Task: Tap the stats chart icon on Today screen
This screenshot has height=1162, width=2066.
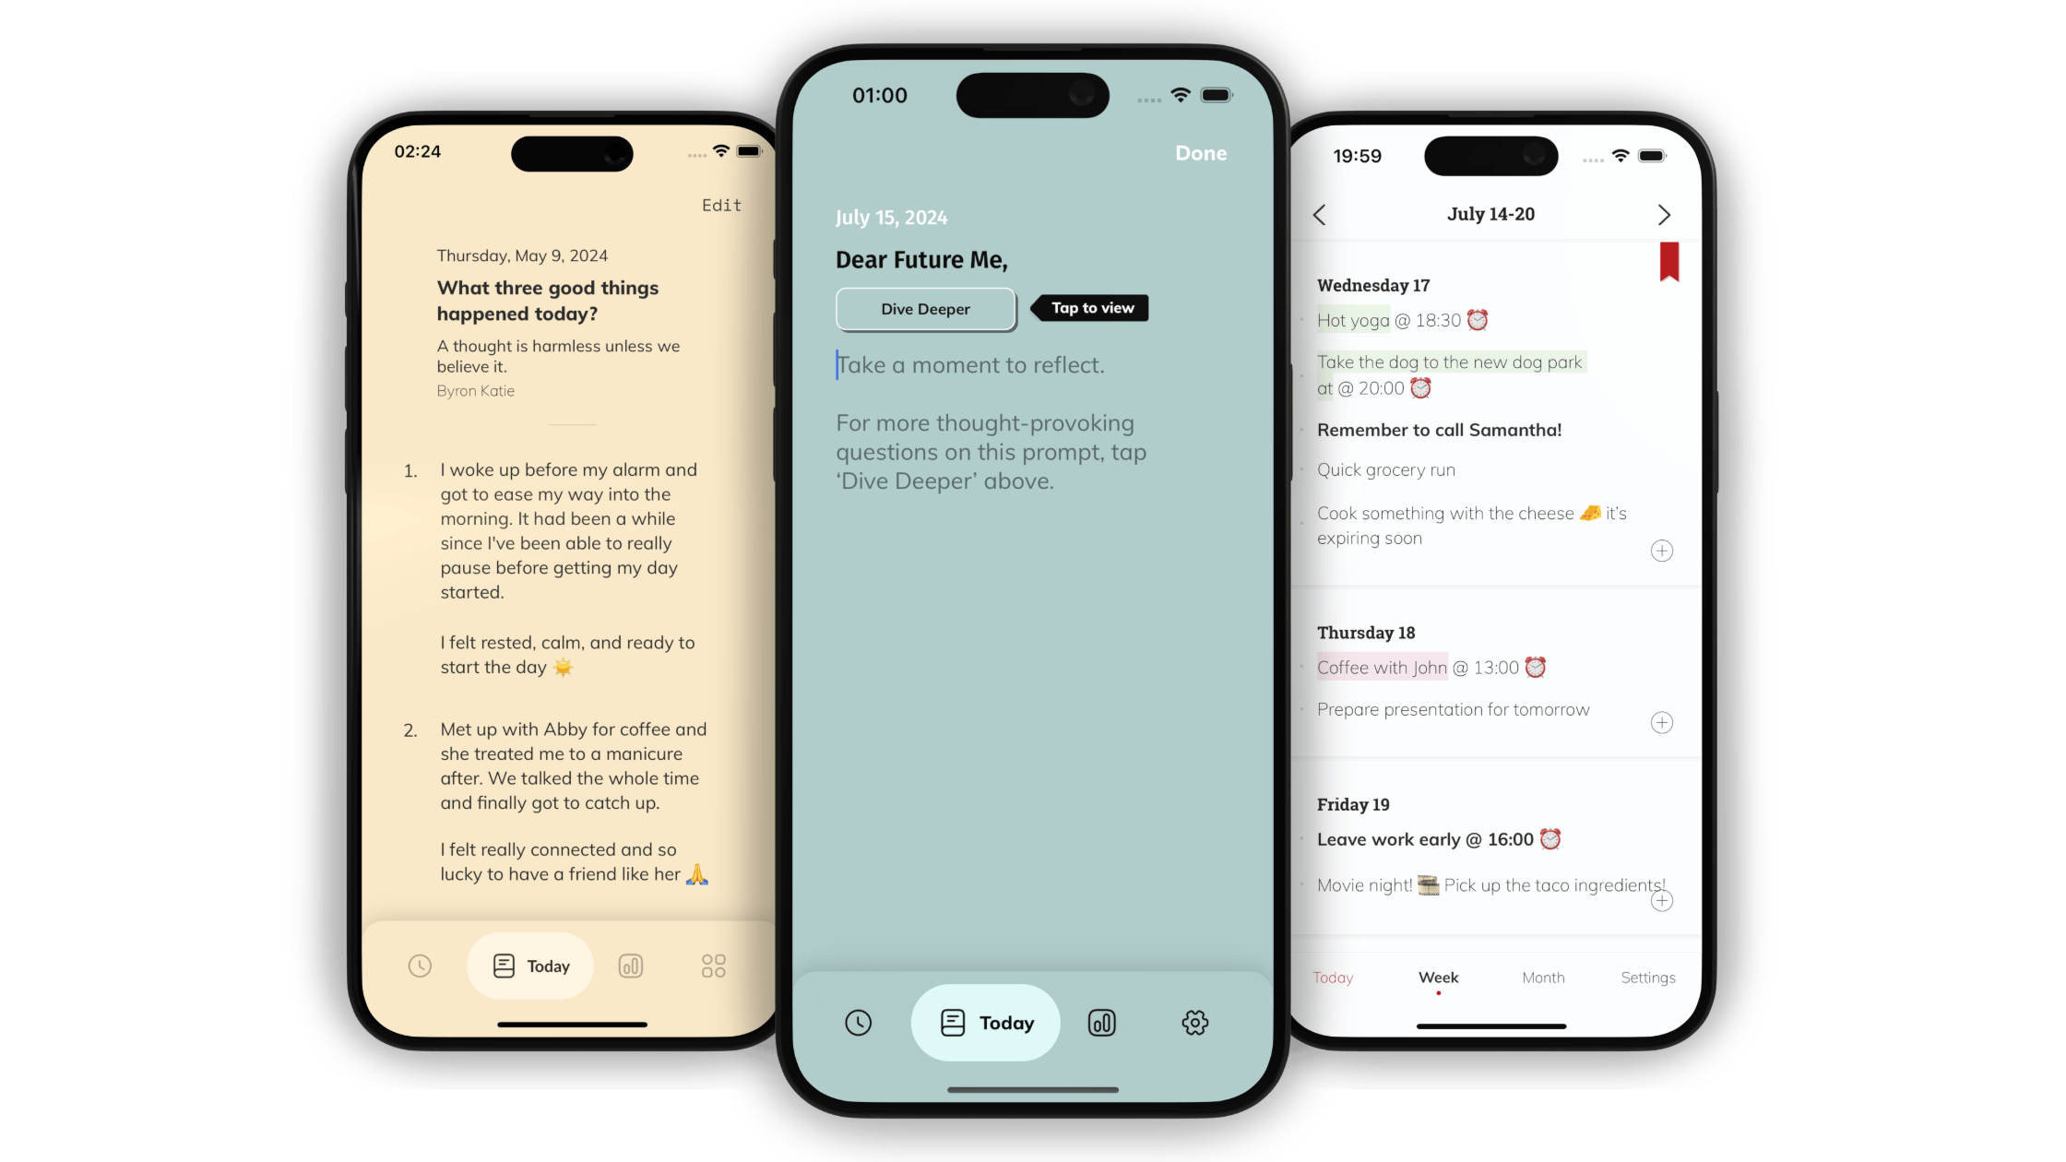Action: [1104, 1023]
